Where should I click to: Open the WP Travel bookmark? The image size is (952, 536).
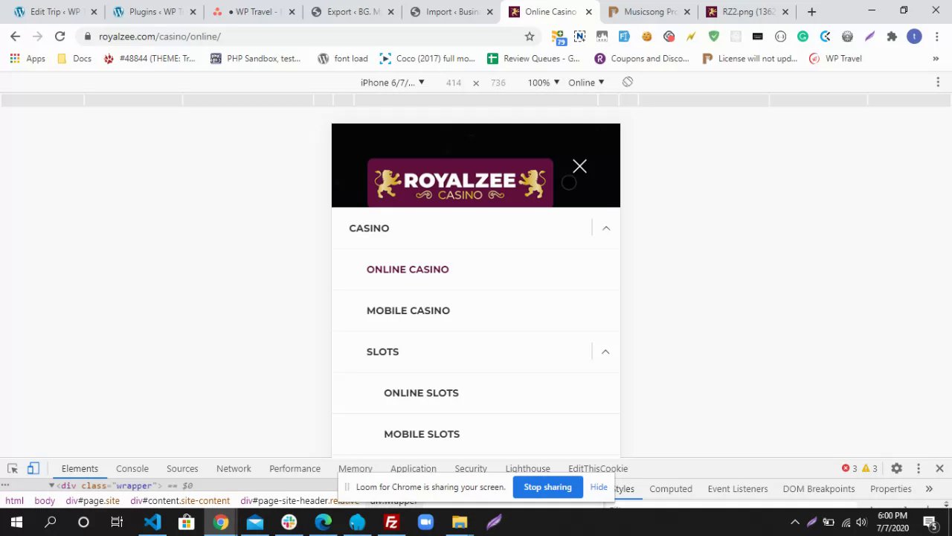[835, 59]
